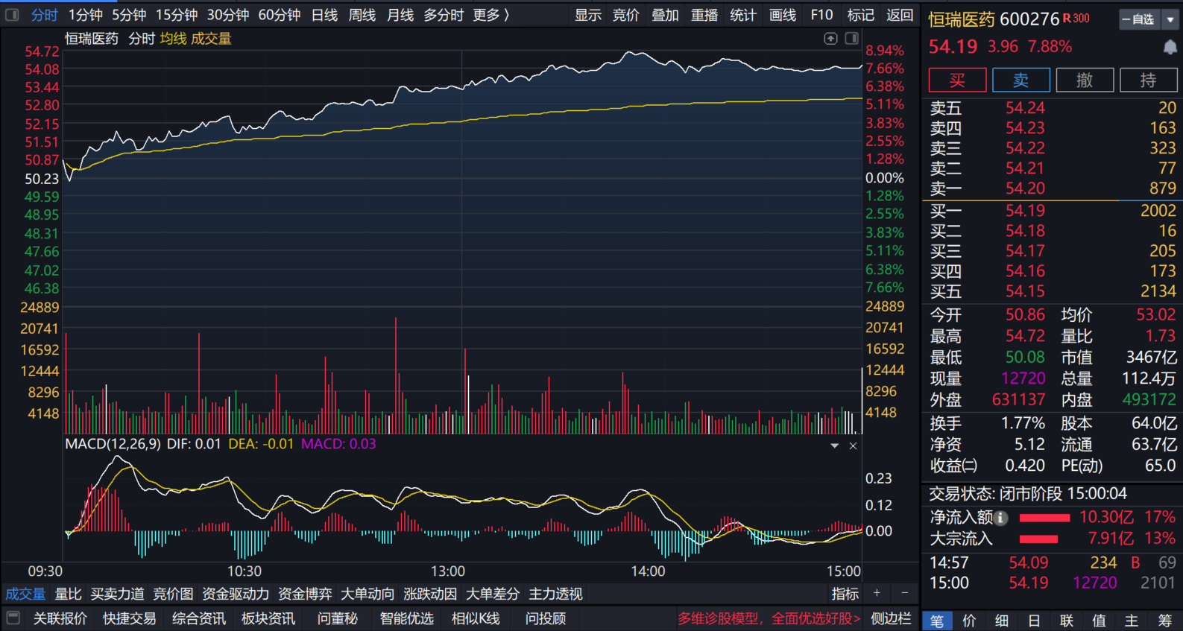Open the 自选 dropdown arrow
This screenshot has height=631, width=1183.
(x=1170, y=20)
